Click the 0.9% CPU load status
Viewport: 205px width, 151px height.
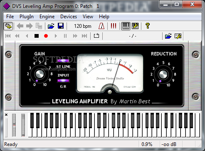[x=147, y=144]
